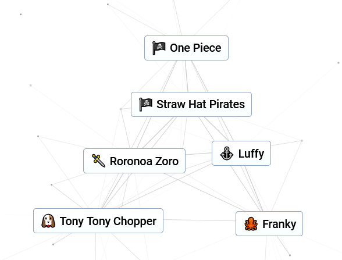The image size is (342, 260).
Task: Choose the Franky element text
Action: tap(279, 224)
